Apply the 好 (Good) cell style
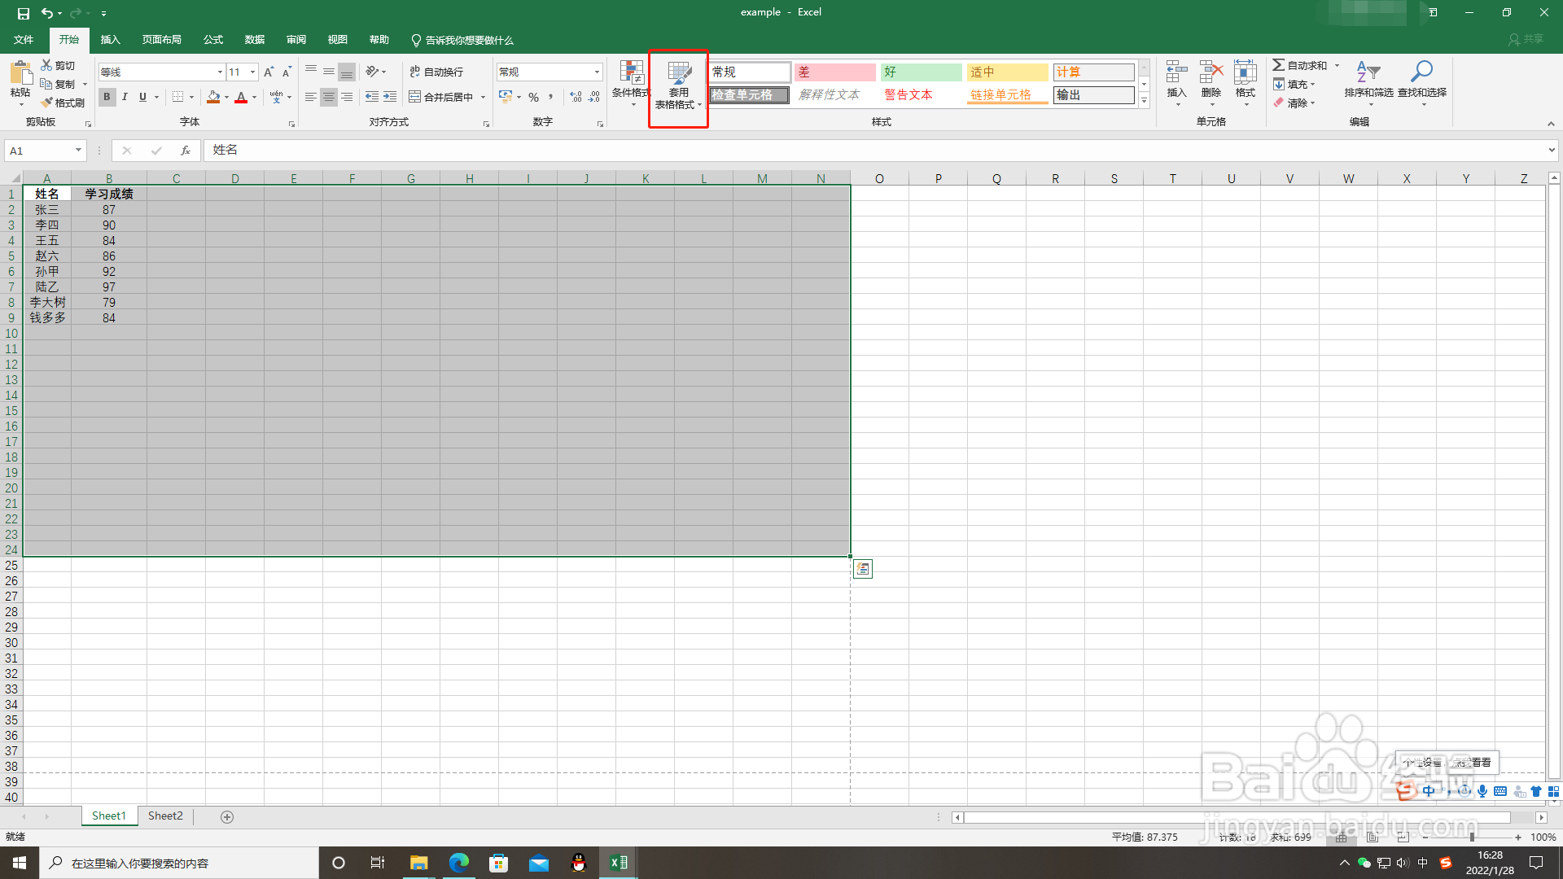The width and height of the screenshot is (1563, 879). tap(921, 72)
